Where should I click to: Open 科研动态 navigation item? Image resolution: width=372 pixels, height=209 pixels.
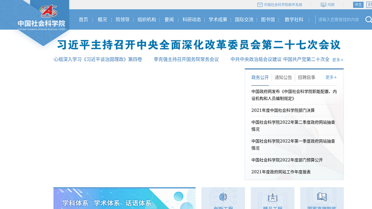(x=192, y=20)
